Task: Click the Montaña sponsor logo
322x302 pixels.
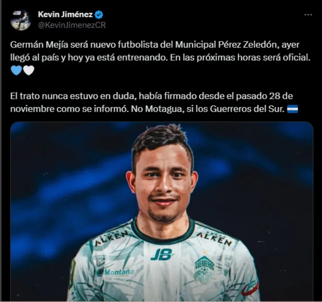Action: coord(119,272)
